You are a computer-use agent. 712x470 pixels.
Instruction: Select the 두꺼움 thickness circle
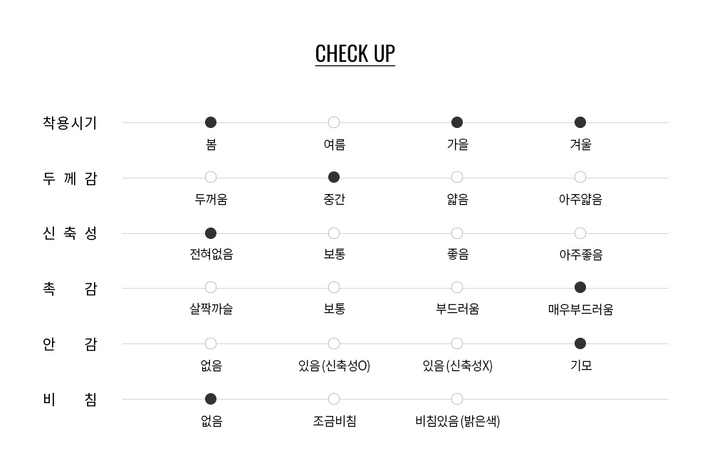click(211, 177)
